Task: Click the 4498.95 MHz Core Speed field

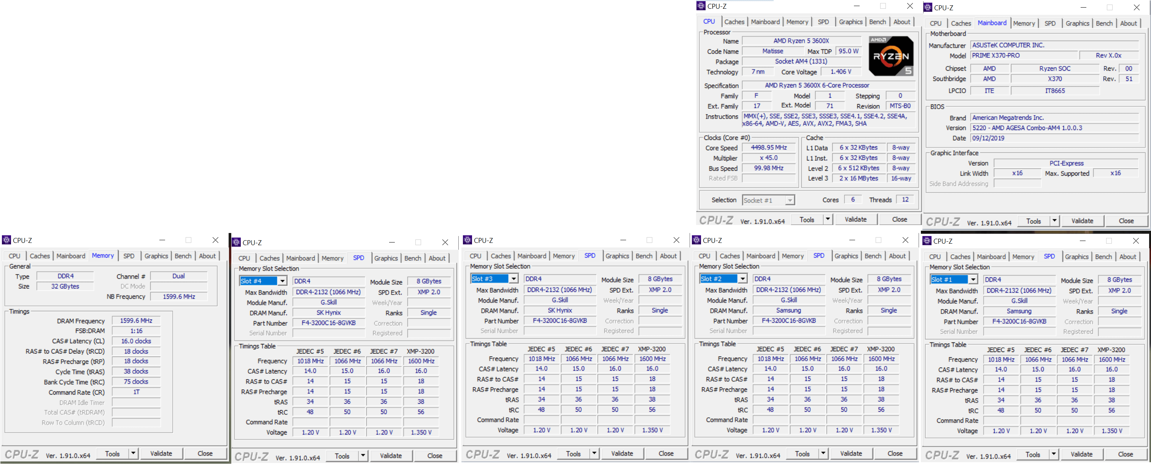Action: click(768, 147)
